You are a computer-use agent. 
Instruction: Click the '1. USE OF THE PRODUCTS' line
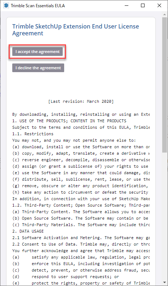click(69, 121)
